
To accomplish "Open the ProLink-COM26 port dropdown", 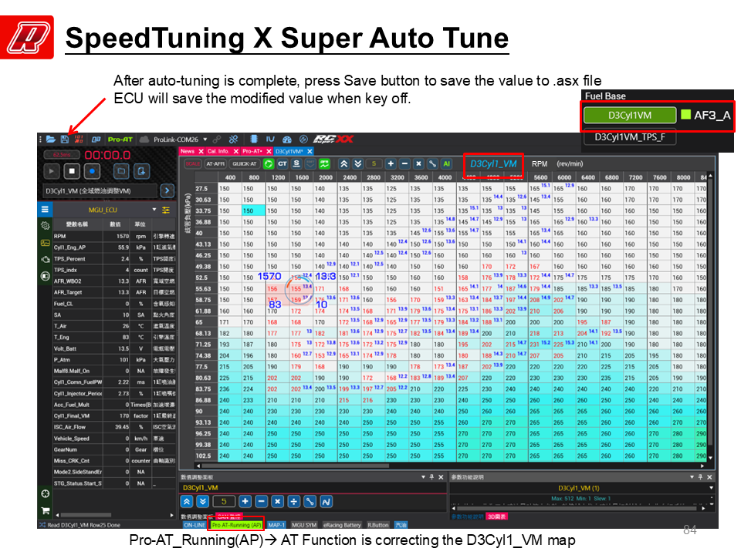I will [x=205, y=140].
